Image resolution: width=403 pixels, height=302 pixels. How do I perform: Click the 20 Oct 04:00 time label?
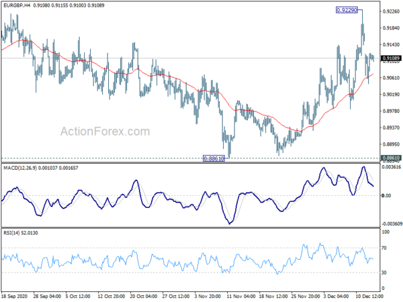click(144, 296)
